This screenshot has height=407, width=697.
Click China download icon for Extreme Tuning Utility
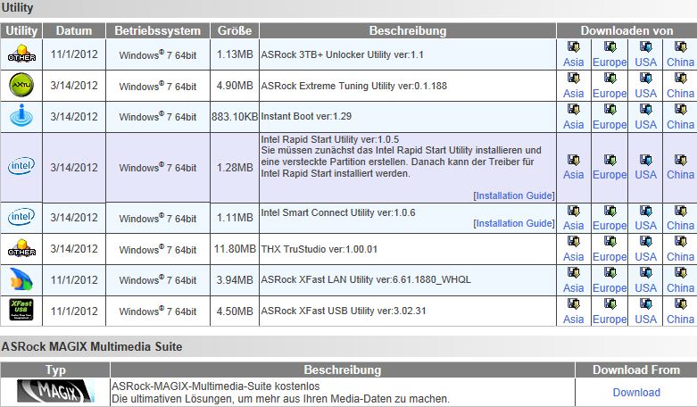coord(681,78)
